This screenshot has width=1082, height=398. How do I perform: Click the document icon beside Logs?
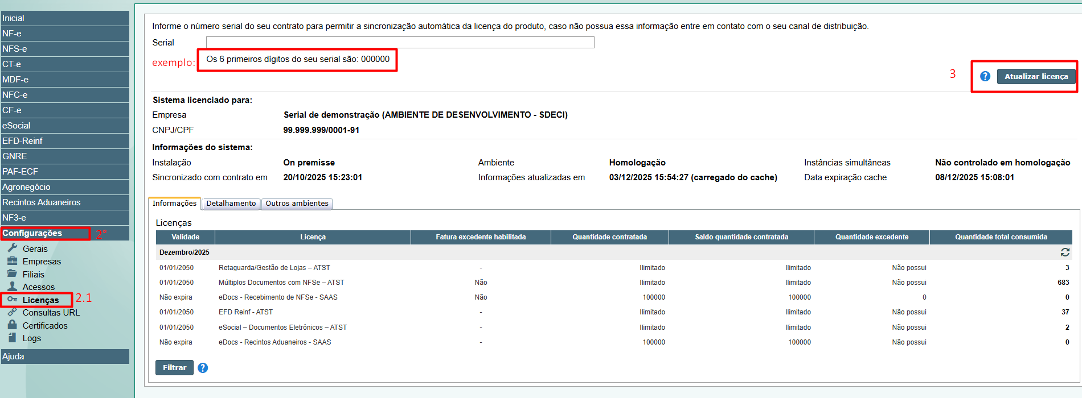[x=12, y=338]
